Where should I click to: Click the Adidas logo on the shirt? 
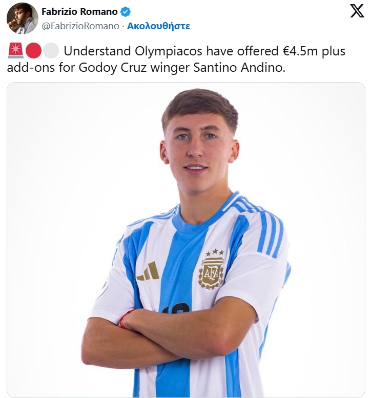point(148,271)
